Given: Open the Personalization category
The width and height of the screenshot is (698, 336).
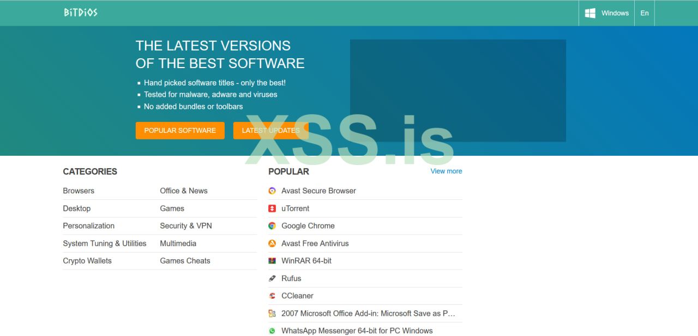Looking at the screenshot, I should point(89,225).
